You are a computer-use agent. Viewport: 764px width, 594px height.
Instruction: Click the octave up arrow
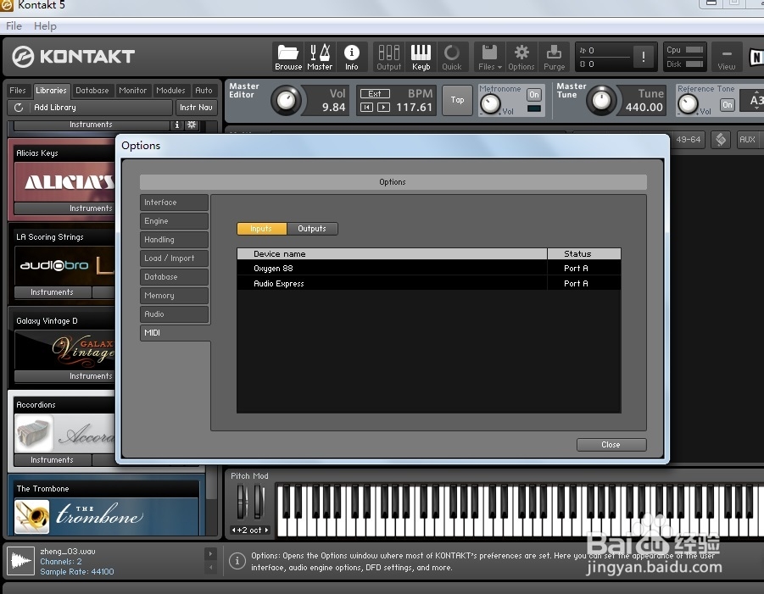pyautogui.click(x=266, y=530)
